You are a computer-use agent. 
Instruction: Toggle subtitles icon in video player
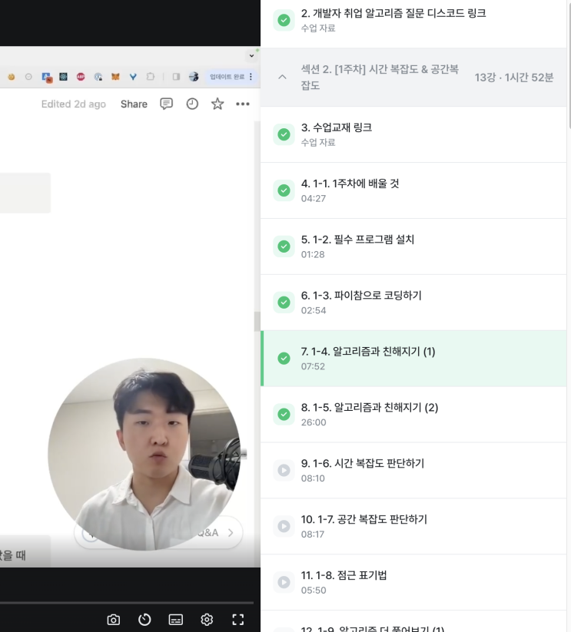[175, 620]
